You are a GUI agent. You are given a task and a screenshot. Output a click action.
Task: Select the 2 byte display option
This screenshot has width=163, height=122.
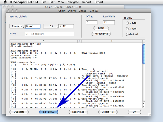[x=127, y=29]
